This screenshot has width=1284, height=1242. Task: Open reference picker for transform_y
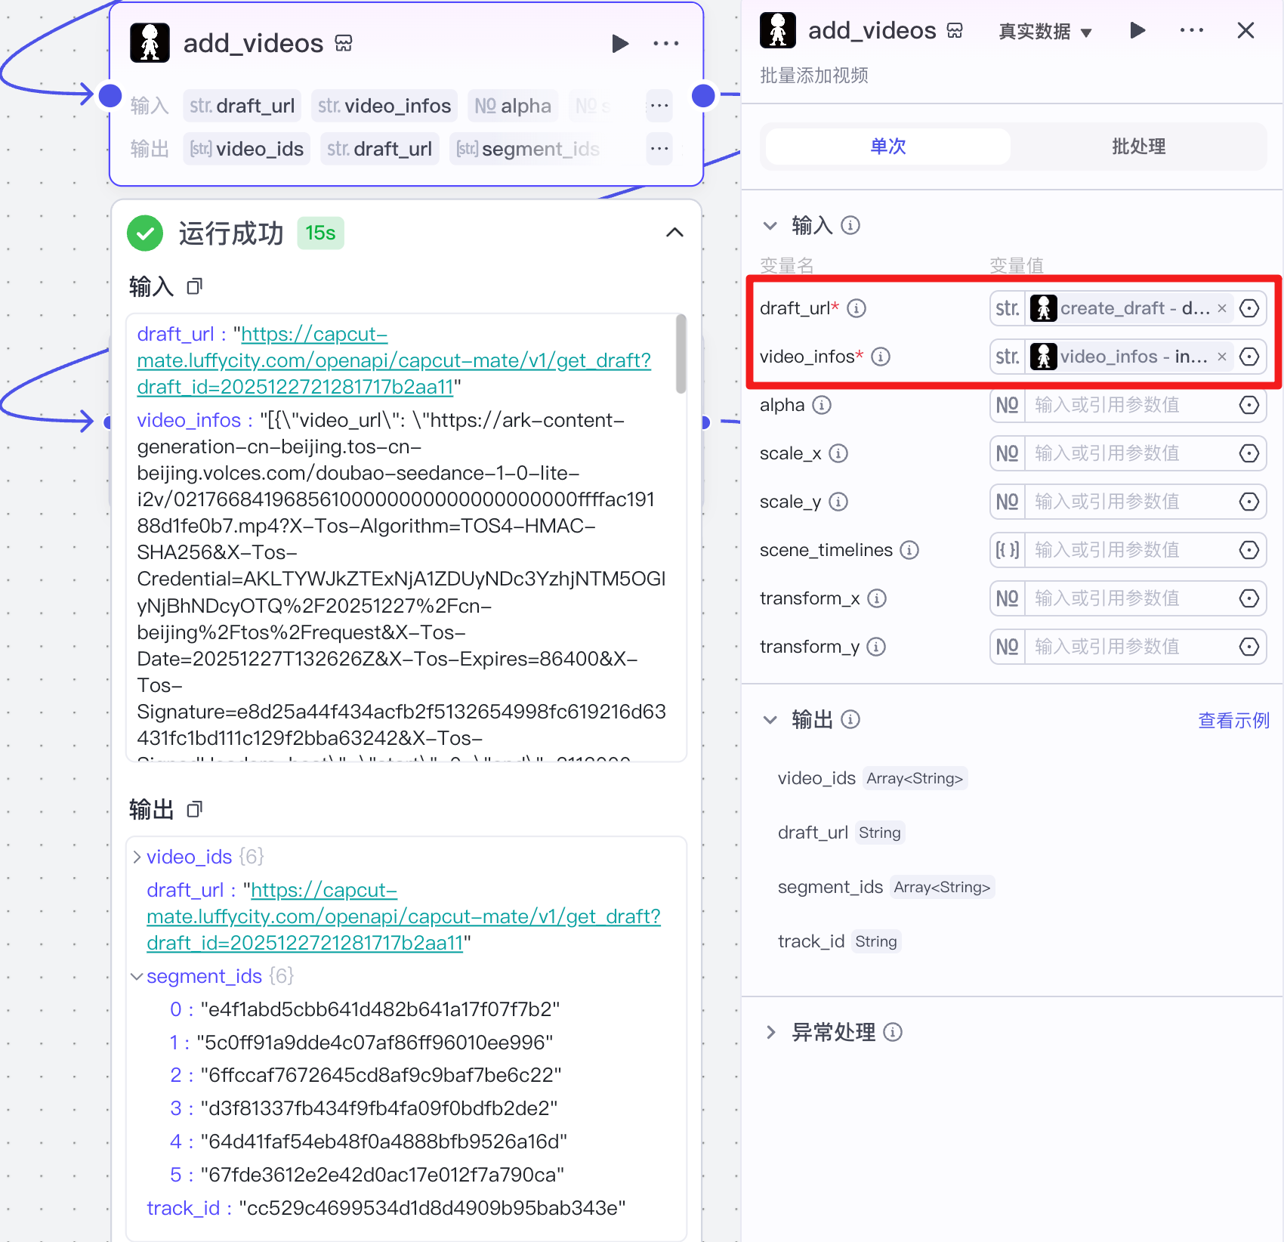(x=1249, y=647)
